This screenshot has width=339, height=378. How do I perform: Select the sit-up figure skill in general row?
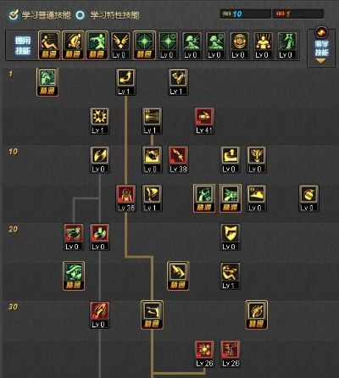49,46
